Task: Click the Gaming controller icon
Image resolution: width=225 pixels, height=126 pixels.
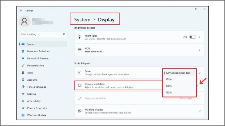Action: coord(23,94)
